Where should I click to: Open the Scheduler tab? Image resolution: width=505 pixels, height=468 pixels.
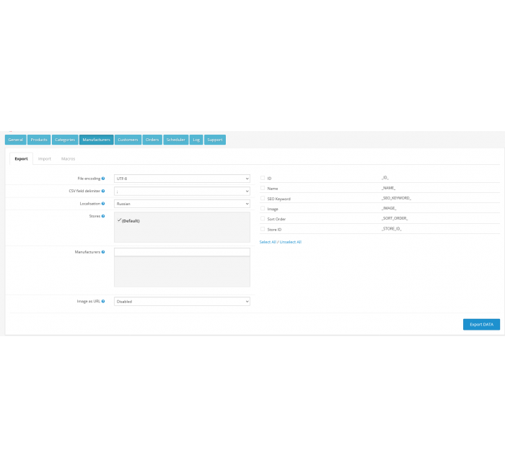(176, 140)
